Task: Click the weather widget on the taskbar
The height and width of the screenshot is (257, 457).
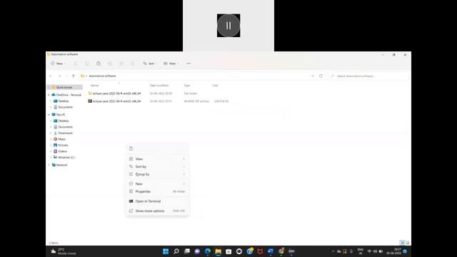Action: (x=64, y=251)
